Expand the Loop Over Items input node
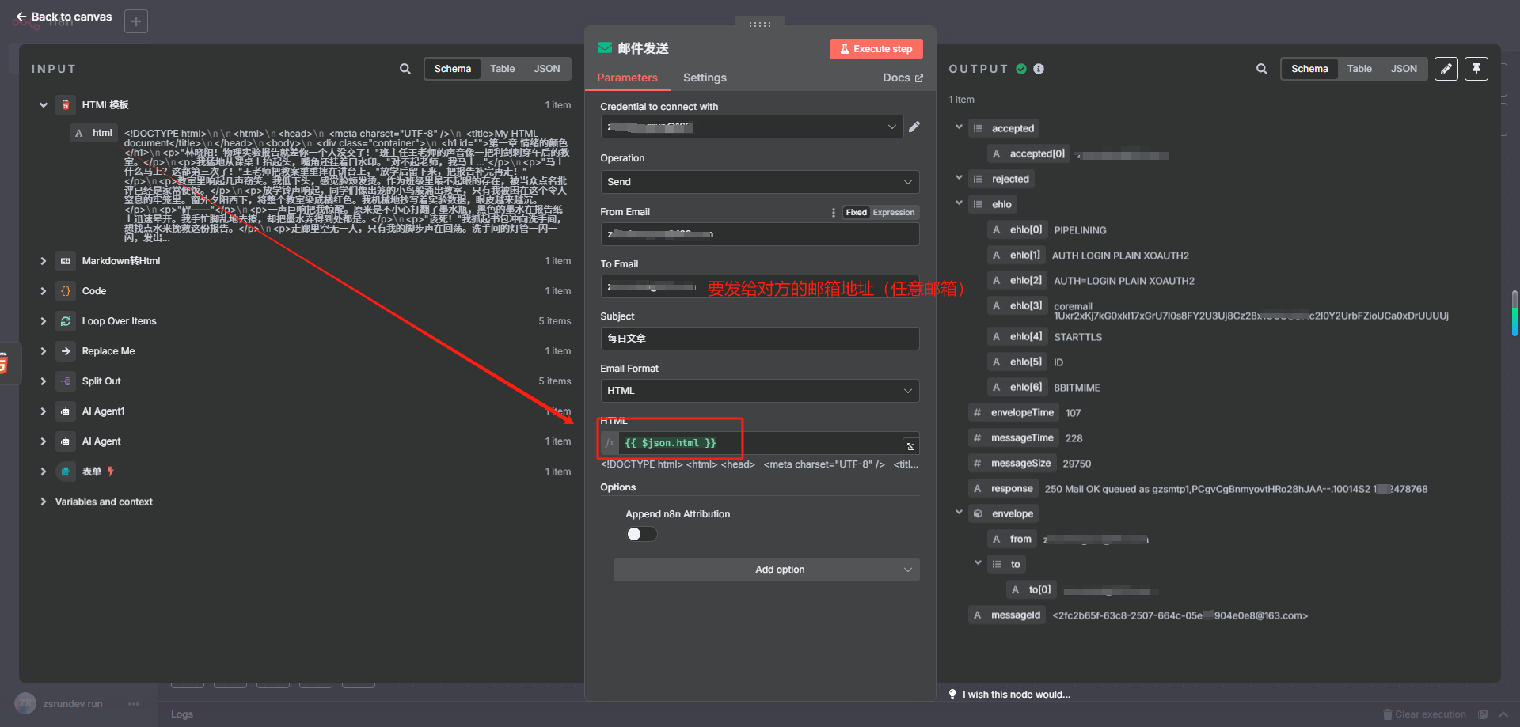The image size is (1520, 727). [x=44, y=321]
